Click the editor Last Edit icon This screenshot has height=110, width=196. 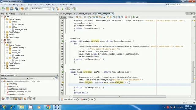pos(77,17)
